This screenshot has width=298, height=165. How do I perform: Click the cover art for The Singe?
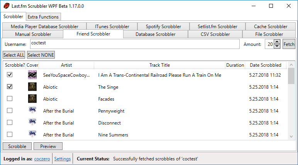(32, 87)
